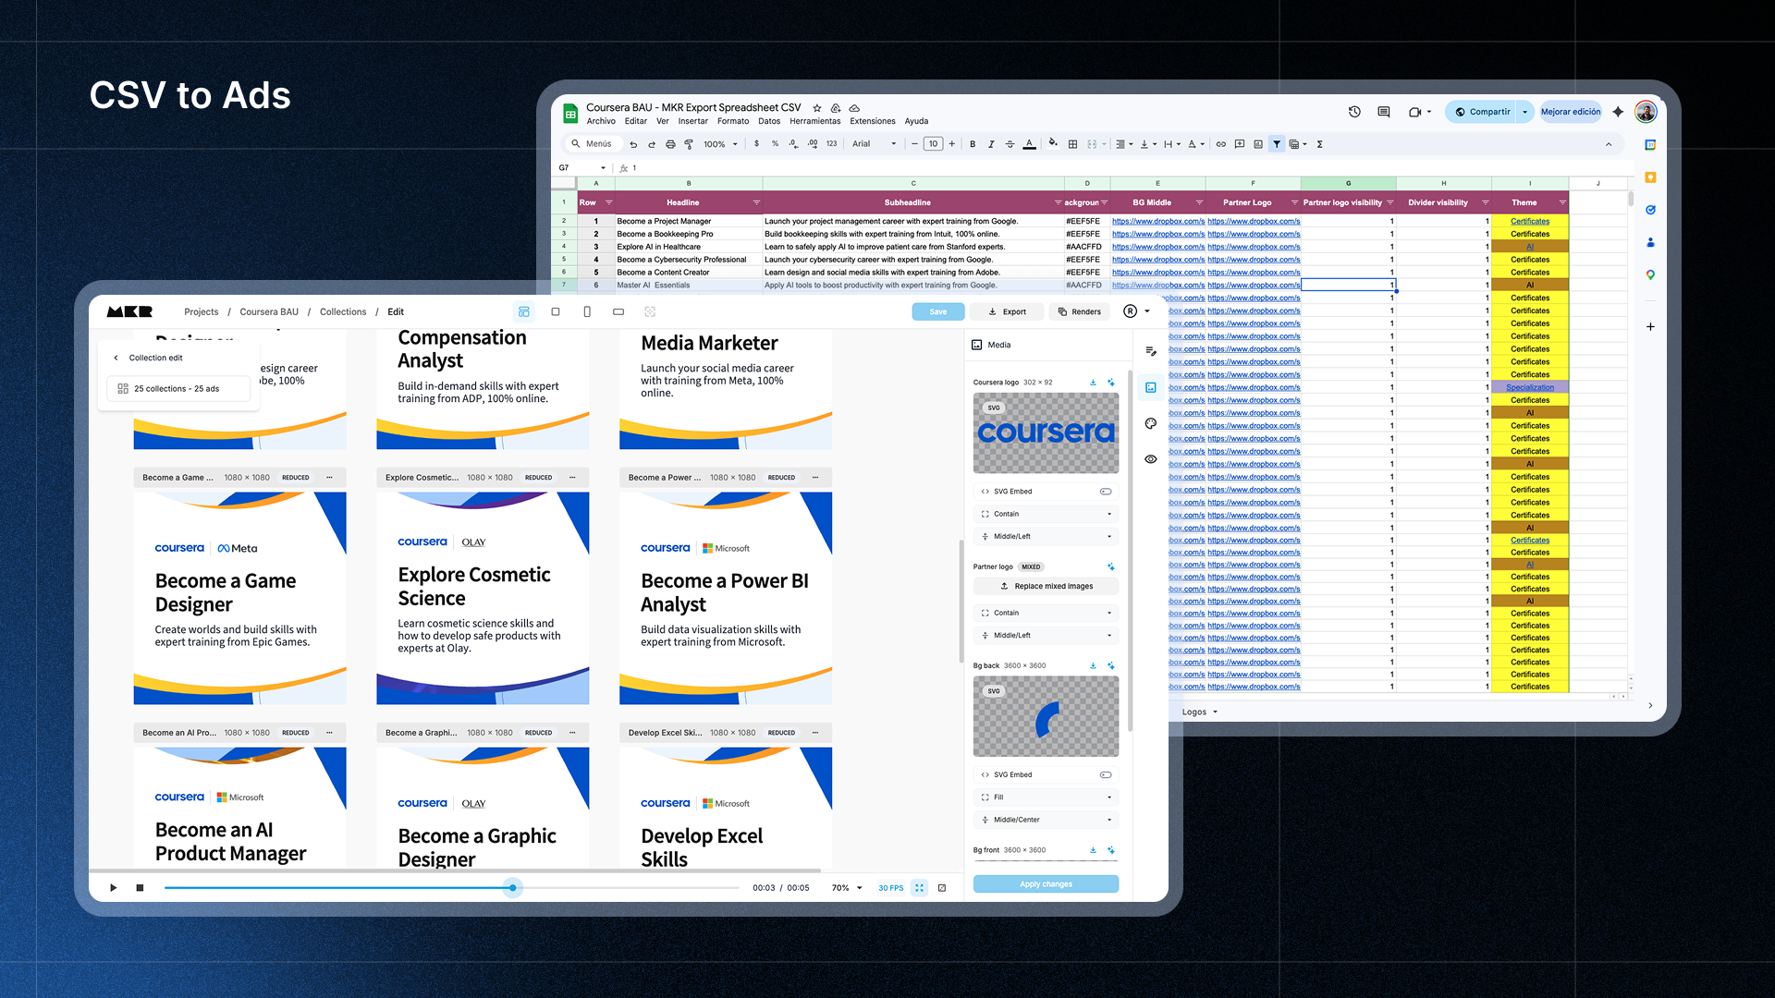Click the playback timeline slider handle
This screenshot has height=998, width=1775.
coord(513,888)
